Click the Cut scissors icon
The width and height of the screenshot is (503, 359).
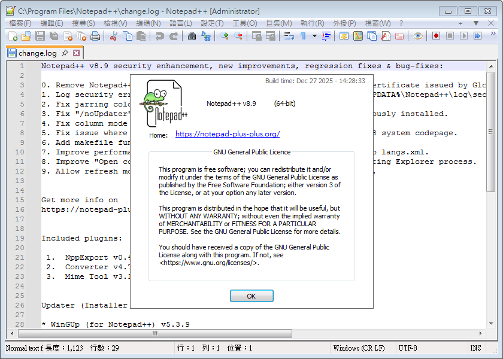tap(113, 36)
